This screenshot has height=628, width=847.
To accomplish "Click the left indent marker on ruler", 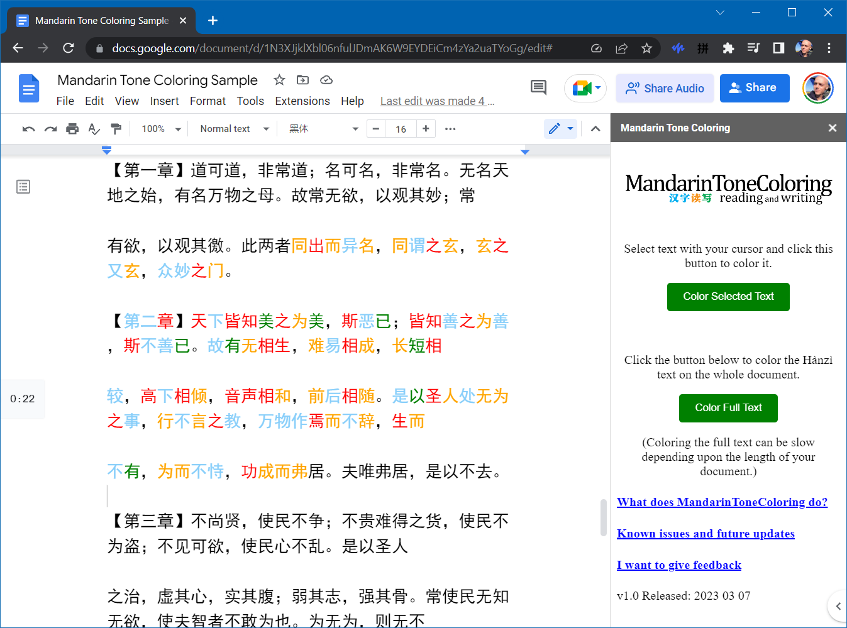I will pos(107,150).
